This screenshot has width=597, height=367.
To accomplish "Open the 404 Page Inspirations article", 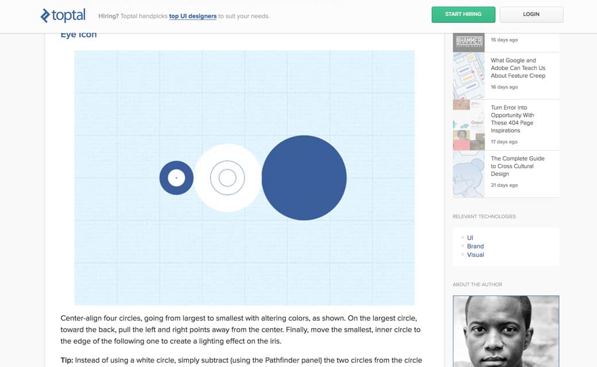I will pyautogui.click(x=512, y=119).
